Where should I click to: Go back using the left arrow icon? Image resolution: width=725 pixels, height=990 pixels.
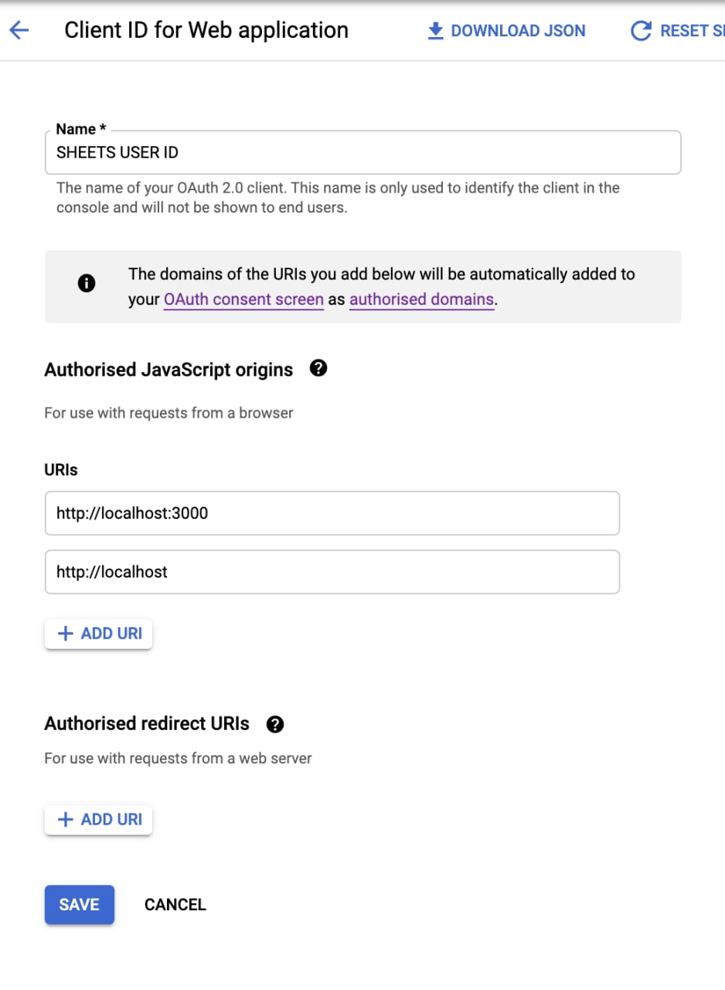pyautogui.click(x=19, y=31)
